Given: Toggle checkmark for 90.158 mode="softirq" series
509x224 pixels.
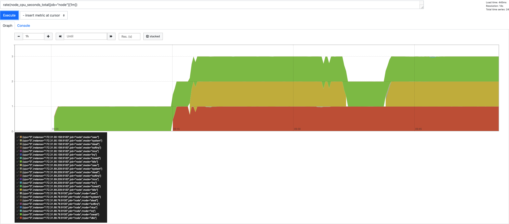Looking at the screenshot, I should click(18, 148).
